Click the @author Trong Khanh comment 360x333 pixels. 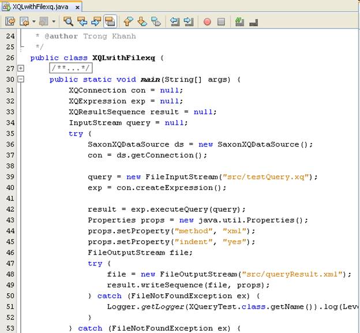click(90, 36)
